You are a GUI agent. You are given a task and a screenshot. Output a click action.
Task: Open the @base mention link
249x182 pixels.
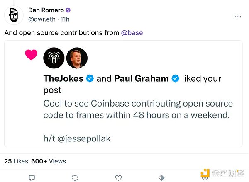[x=132, y=33]
